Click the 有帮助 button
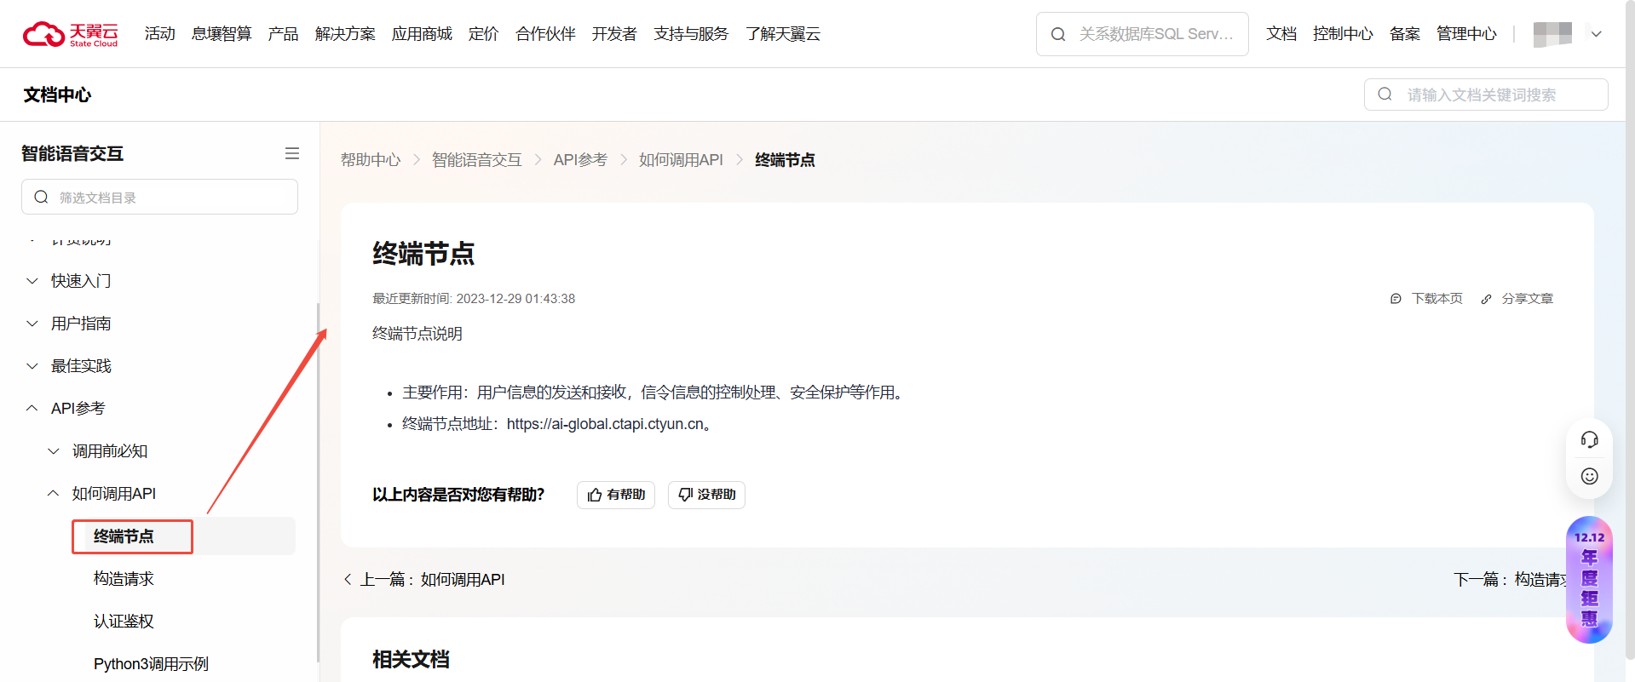 (x=616, y=495)
